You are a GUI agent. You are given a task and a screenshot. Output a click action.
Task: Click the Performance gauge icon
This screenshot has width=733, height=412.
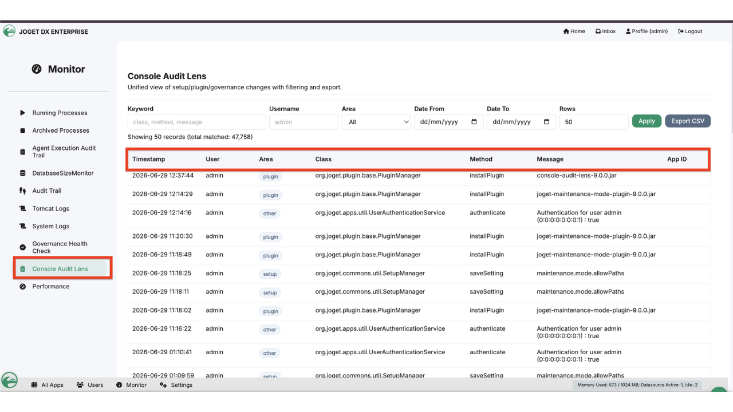tap(22, 287)
